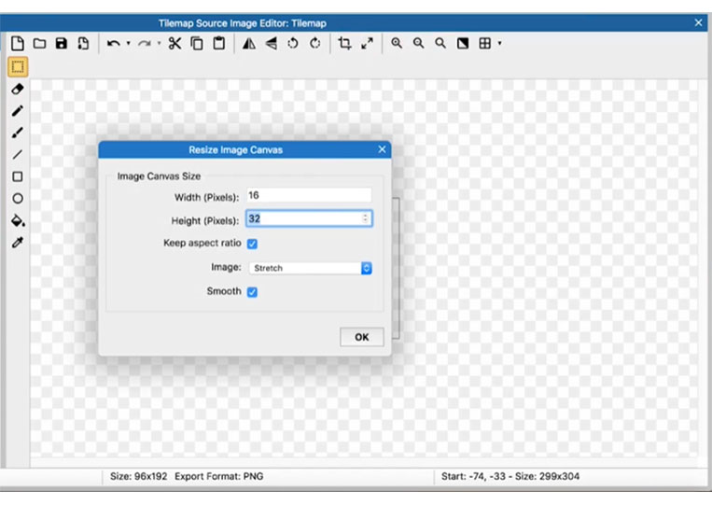Close the Resize Image Canvas dialog
Screen dimensions: 712x505
pyautogui.click(x=382, y=149)
